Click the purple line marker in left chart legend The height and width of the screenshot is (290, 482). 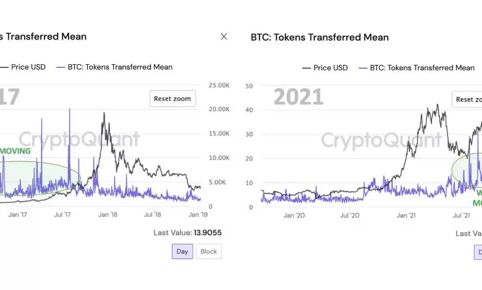(x=60, y=67)
